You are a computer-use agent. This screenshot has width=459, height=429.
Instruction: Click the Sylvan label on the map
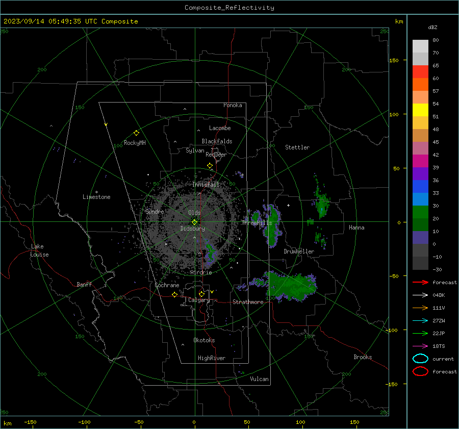pos(195,150)
